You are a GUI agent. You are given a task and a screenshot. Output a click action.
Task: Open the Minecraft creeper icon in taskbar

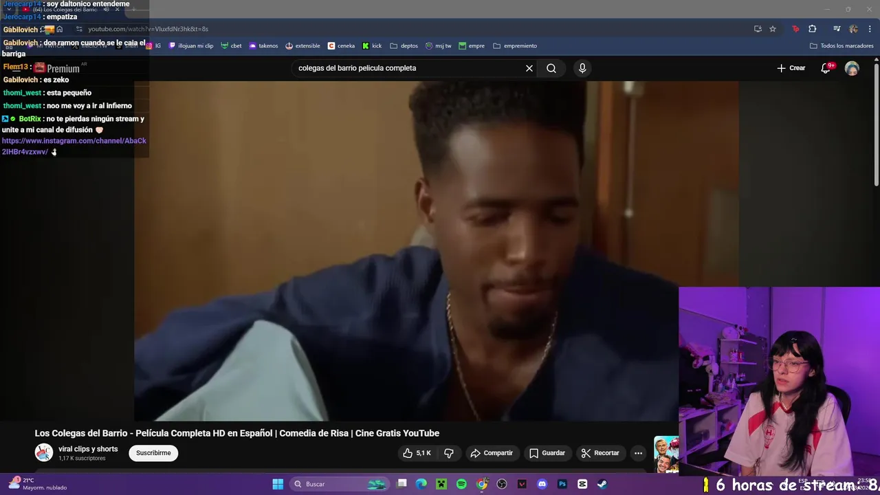[x=441, y=484]
